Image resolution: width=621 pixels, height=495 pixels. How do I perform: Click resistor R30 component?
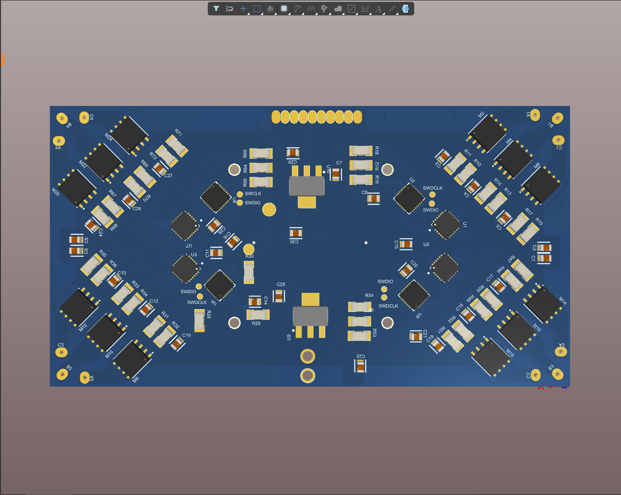click(249, 272)
